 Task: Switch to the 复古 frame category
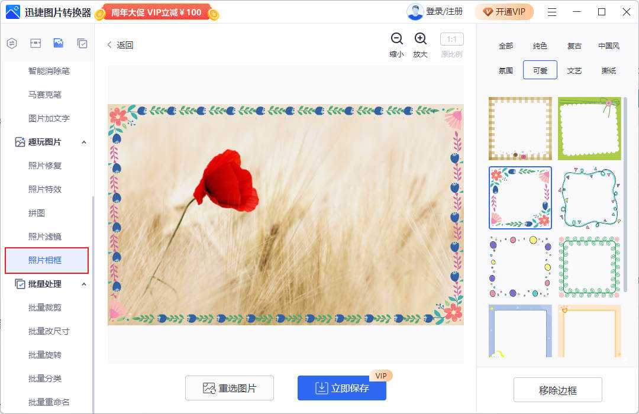click(x=574, y=46)
